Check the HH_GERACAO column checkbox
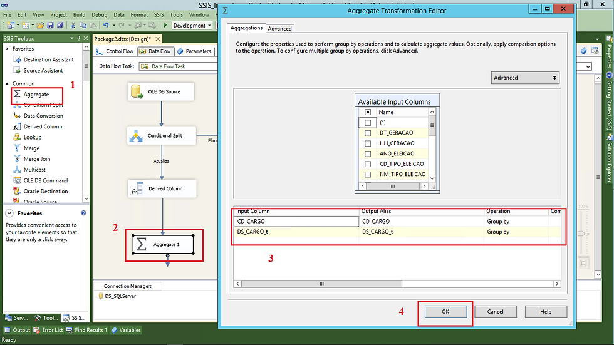This screenshot has width=614, height=345. [368, 143]
